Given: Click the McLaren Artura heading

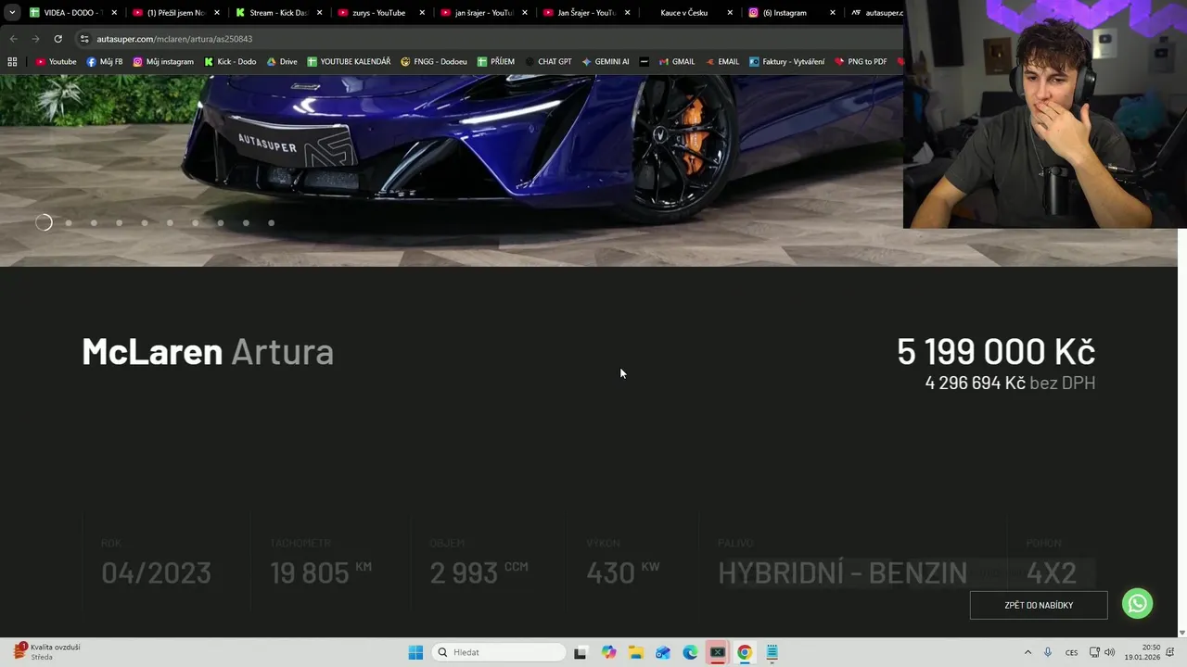Looking at the screenshot, I should pyautogui.click(x=208, y=351).
